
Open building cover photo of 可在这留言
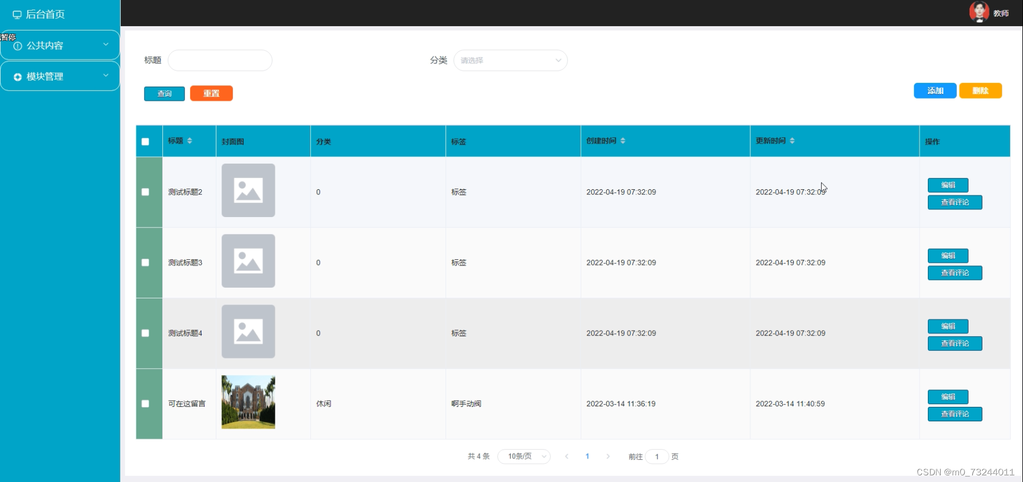tap(248, 402)
